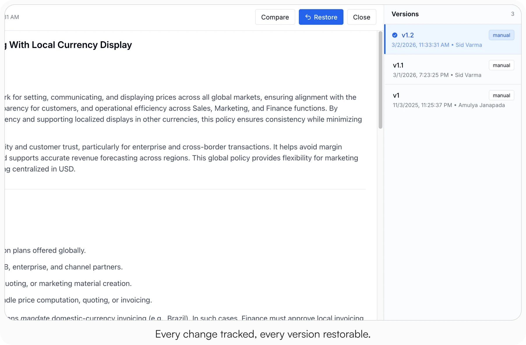This screenshot has width=526, height=345.
Task: Click the undo arrow icon in Restore
Action: [308, 17]
